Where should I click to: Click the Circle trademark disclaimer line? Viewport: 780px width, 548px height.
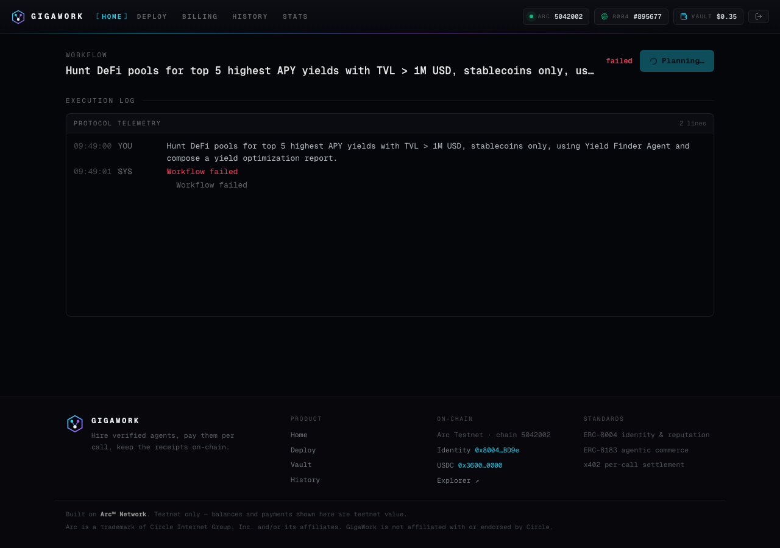(x=310, y=527)
